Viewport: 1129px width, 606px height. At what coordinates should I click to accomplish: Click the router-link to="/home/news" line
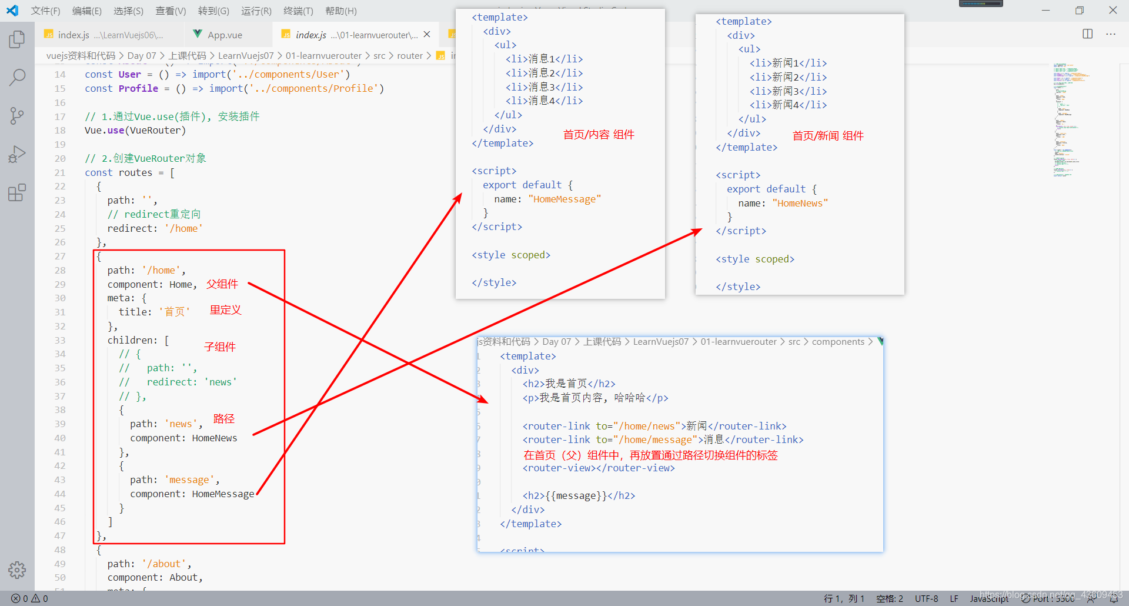(654, 427)
